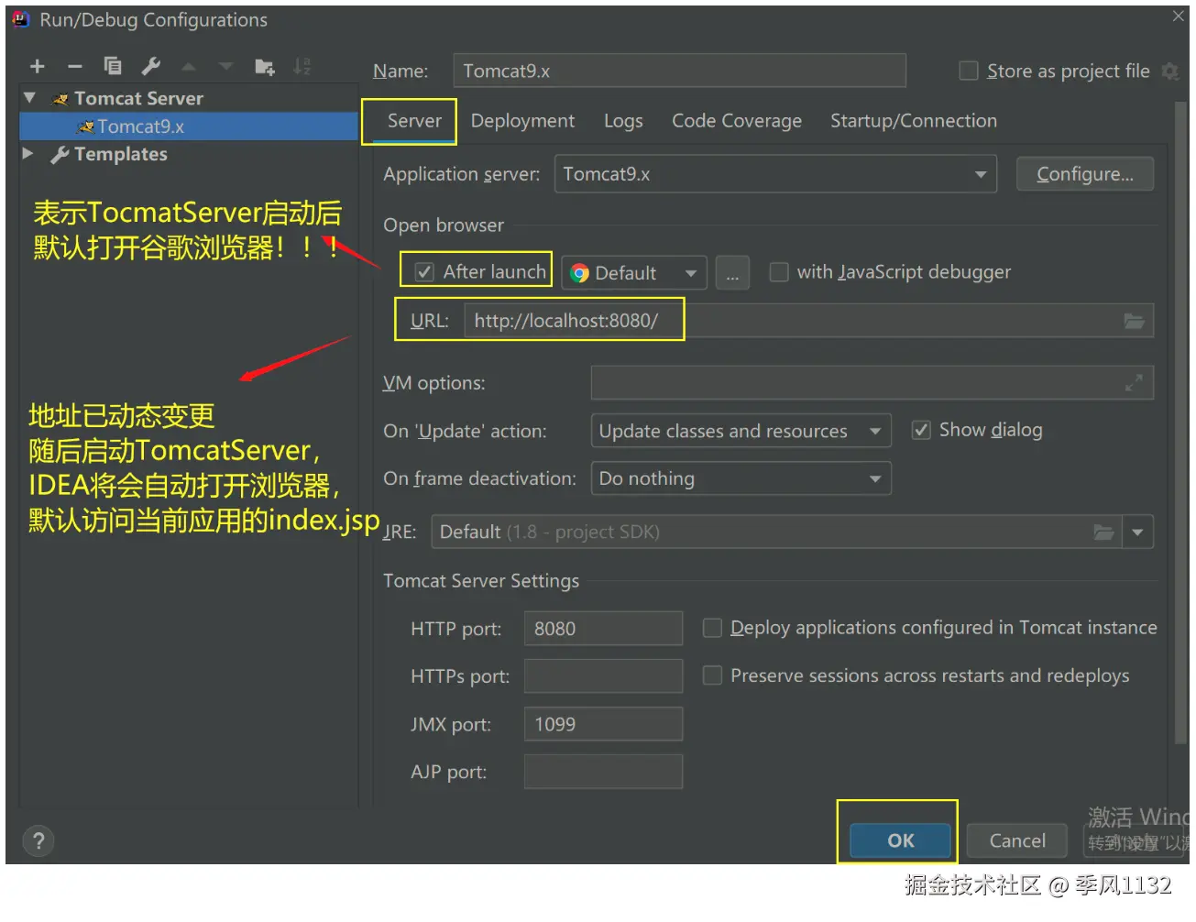Viewport: 1196px width, 922px height.
Task: Toggle the Store as project file checkbox
Action: (968, 71)
